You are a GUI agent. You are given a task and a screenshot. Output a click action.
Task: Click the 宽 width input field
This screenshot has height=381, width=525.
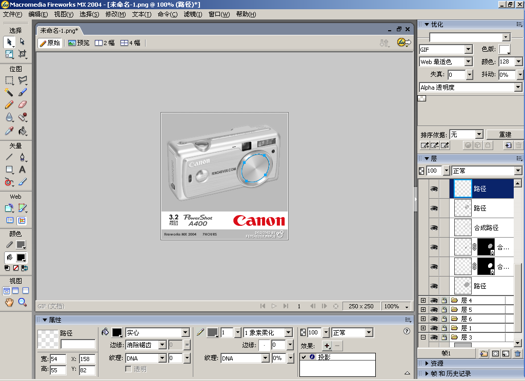(x=58, y=359)
